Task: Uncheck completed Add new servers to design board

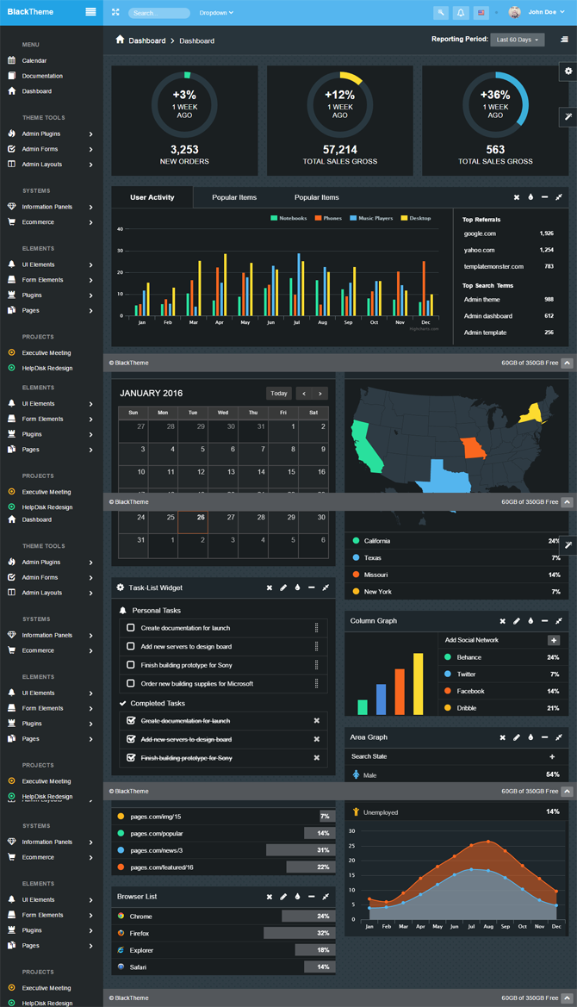Action: pos(131,739)
